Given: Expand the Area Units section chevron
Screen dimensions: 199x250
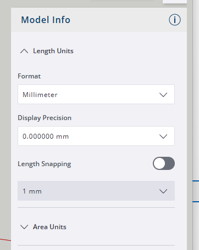Looking at the screenshot, I should (24, 227).
